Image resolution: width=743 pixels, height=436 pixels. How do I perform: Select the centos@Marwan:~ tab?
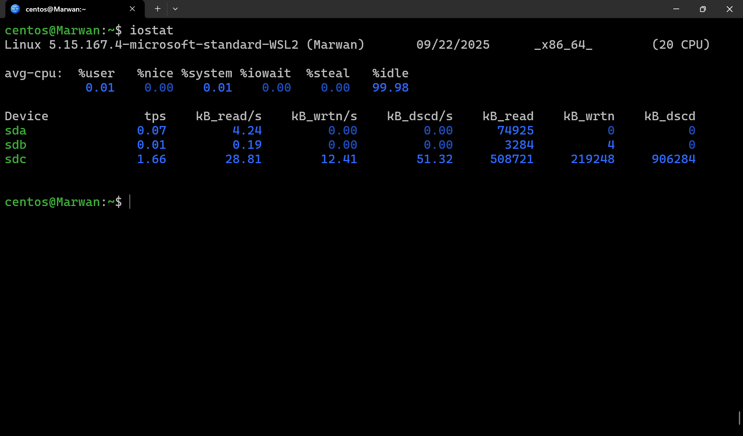75,9
